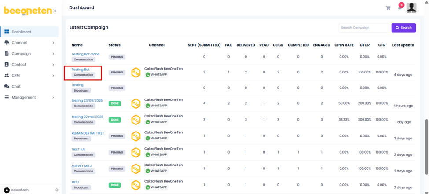429x194 pixels.
Task: Click the Chat speech bubble icon
Action: pos(7,87)
